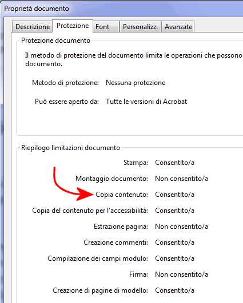This screenshot has height=303, width=243.
Task: Click Copia del contenuto per l'accessibilità label
Action: point(90,211)
